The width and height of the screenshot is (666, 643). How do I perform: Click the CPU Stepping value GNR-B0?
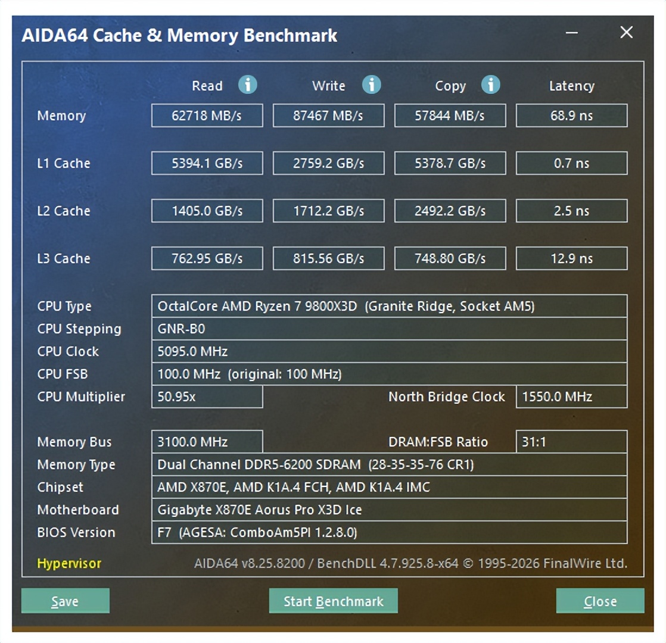coord(389,329)
